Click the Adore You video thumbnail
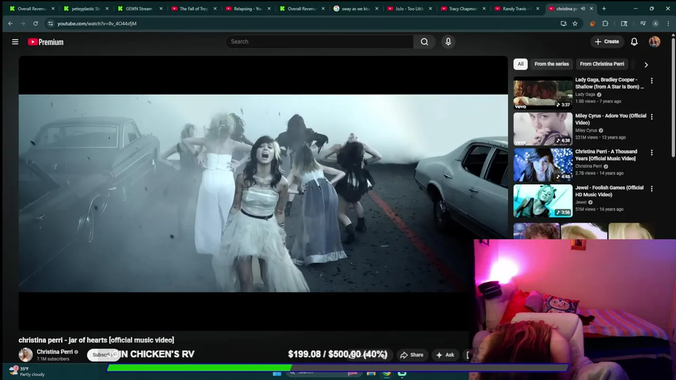Screen dimensions: 676x380 543,129
